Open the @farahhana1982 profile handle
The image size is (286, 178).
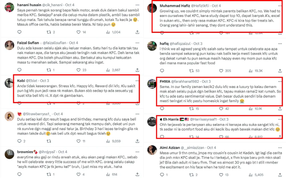click(186, 81)
